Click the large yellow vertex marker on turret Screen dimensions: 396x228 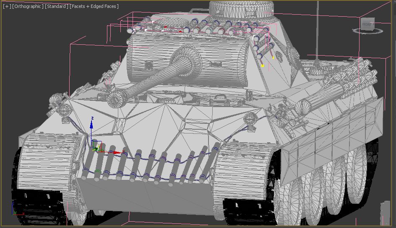coord(263,66)
